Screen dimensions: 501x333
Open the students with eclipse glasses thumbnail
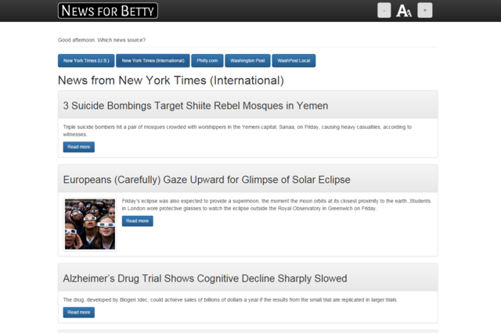90,224
